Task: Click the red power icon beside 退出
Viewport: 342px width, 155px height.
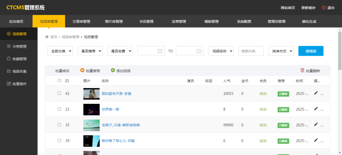Action: point(324,8)
